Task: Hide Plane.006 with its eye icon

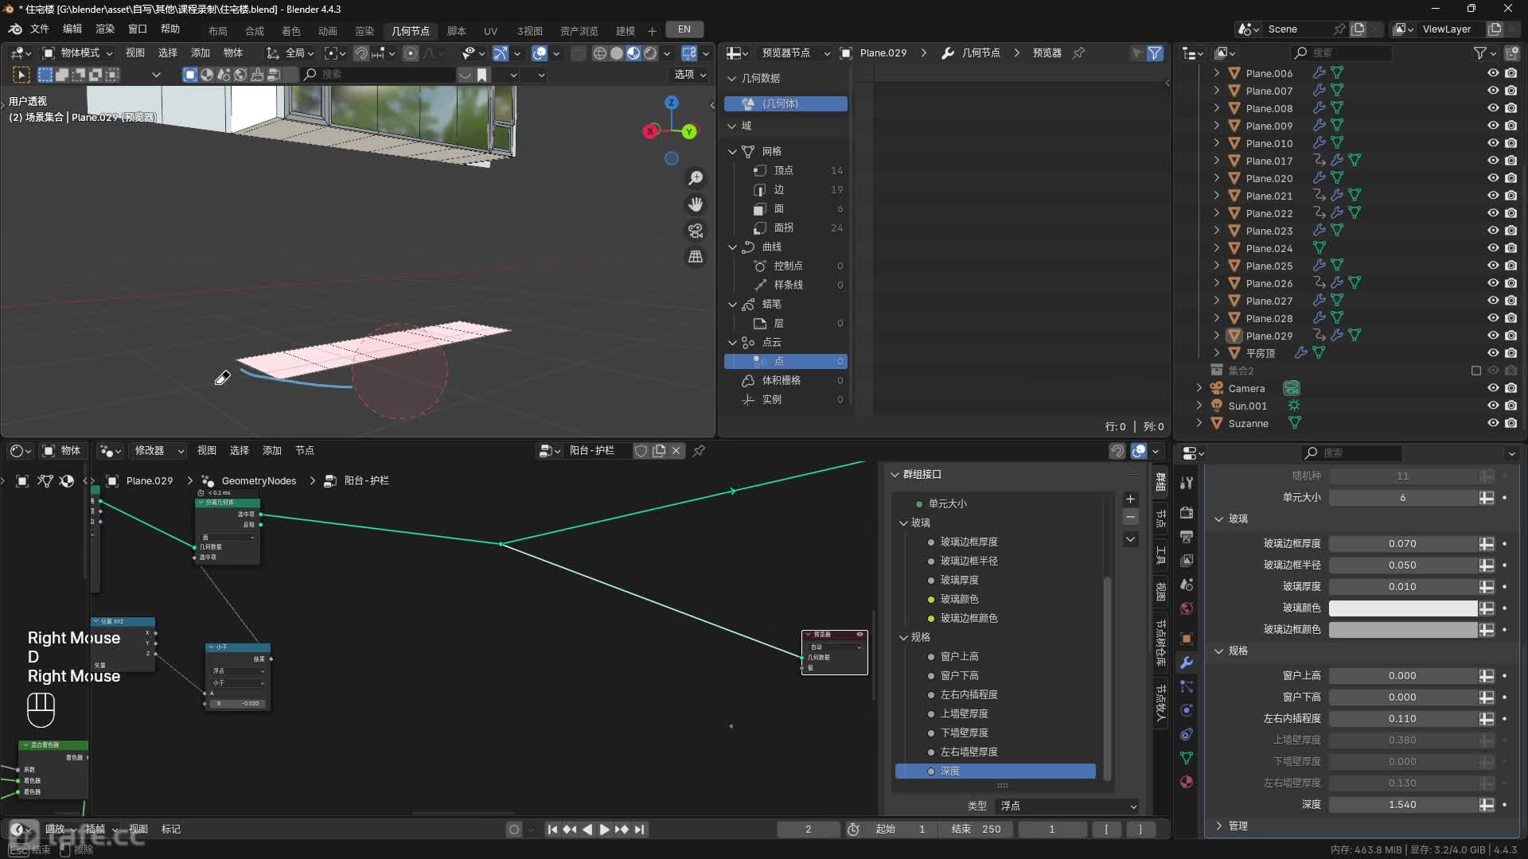Action: coord(1493,73)
